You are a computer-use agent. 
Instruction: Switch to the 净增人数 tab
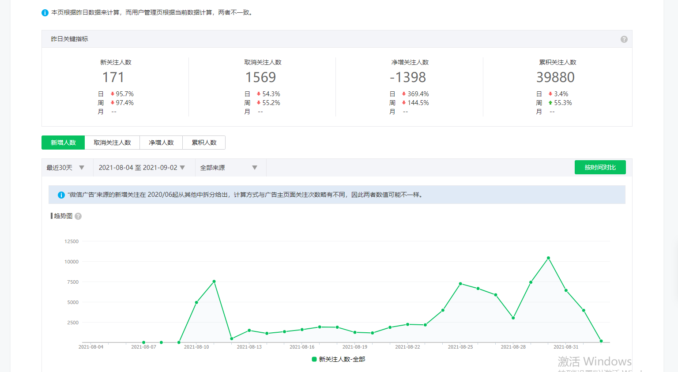coord(161,143)
